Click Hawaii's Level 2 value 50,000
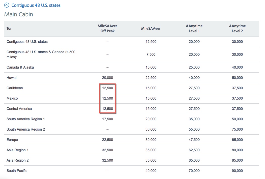 coord(237,78)
